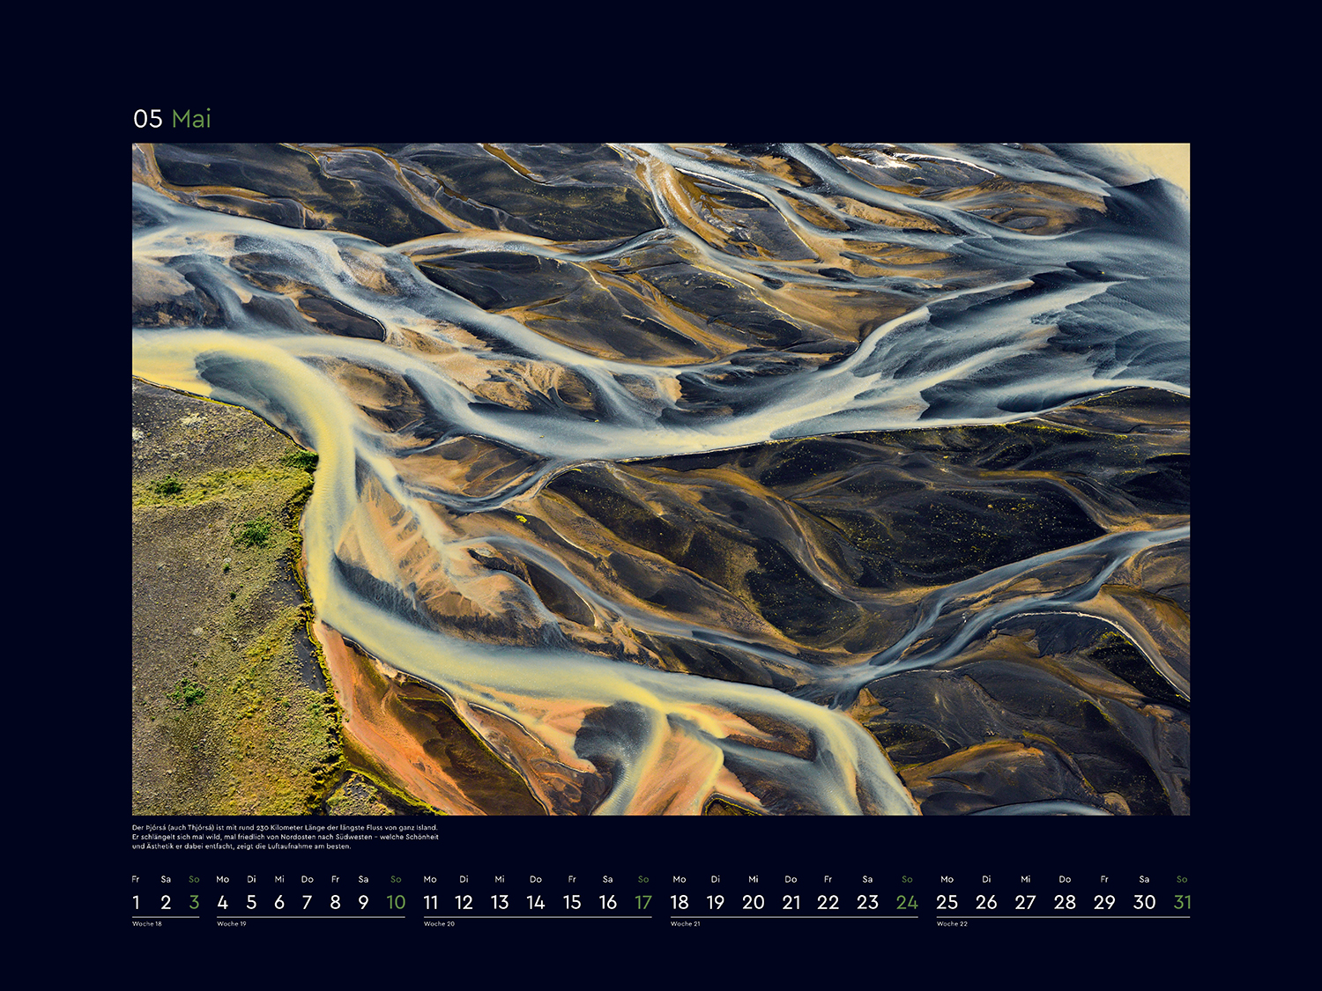Image resolution: width=1322 pixels, height=991 pixels.
Task: Click the aerial river photograph
Action: pyautogui.click(x=661, y=478)
